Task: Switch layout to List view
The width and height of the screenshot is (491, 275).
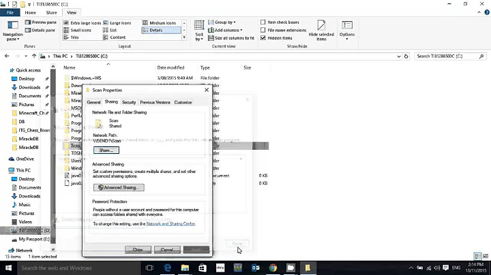Action: (x=110, y=30)
